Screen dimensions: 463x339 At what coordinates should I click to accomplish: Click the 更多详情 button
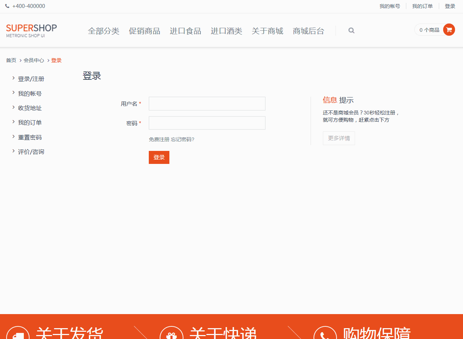339,138
